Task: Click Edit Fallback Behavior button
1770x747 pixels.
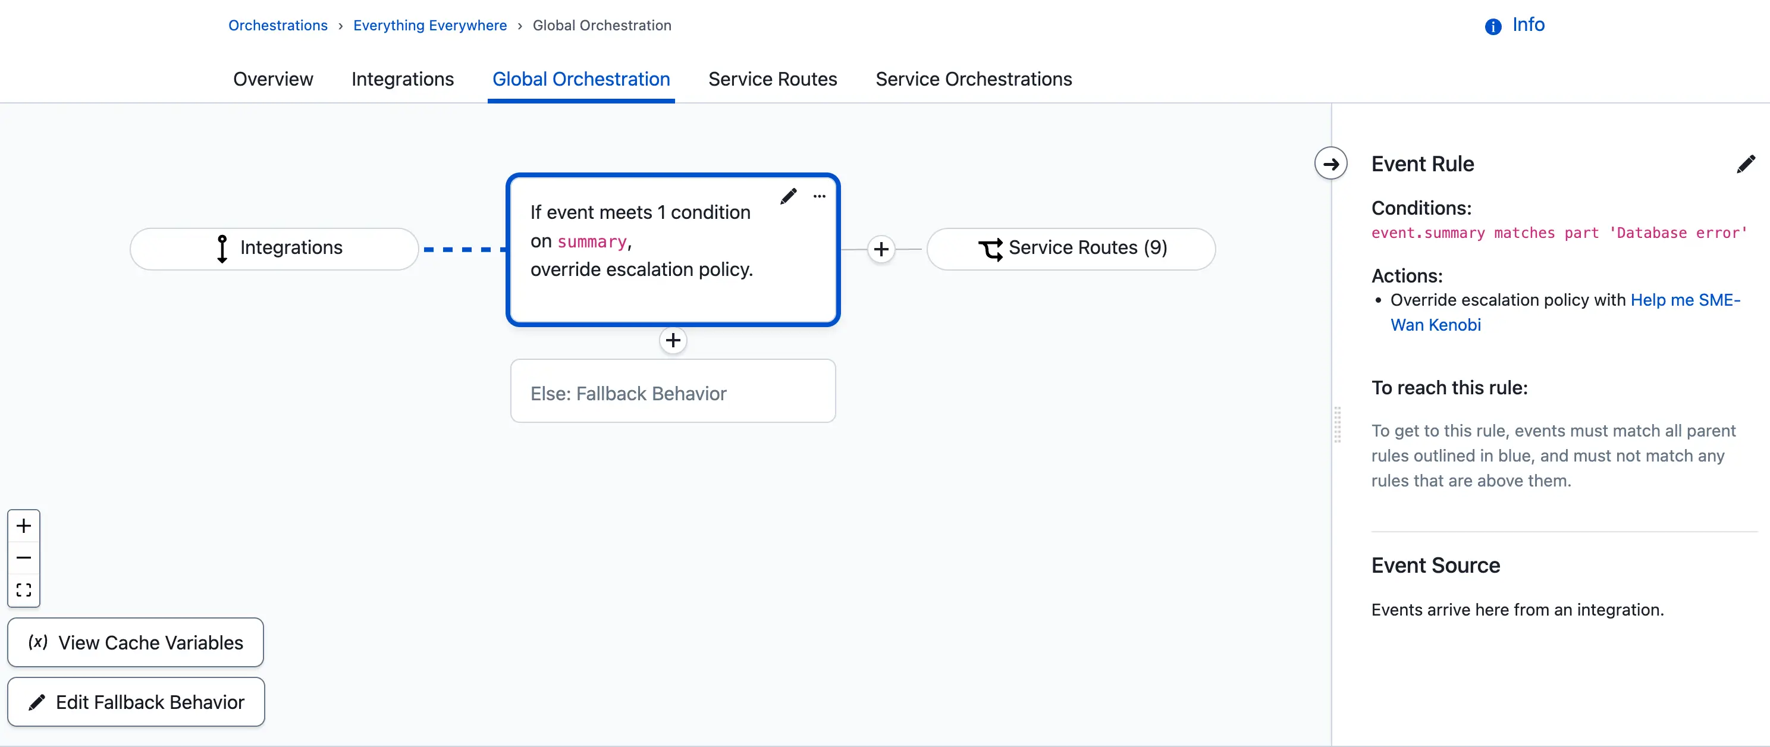Action: [x=136, y=702]
